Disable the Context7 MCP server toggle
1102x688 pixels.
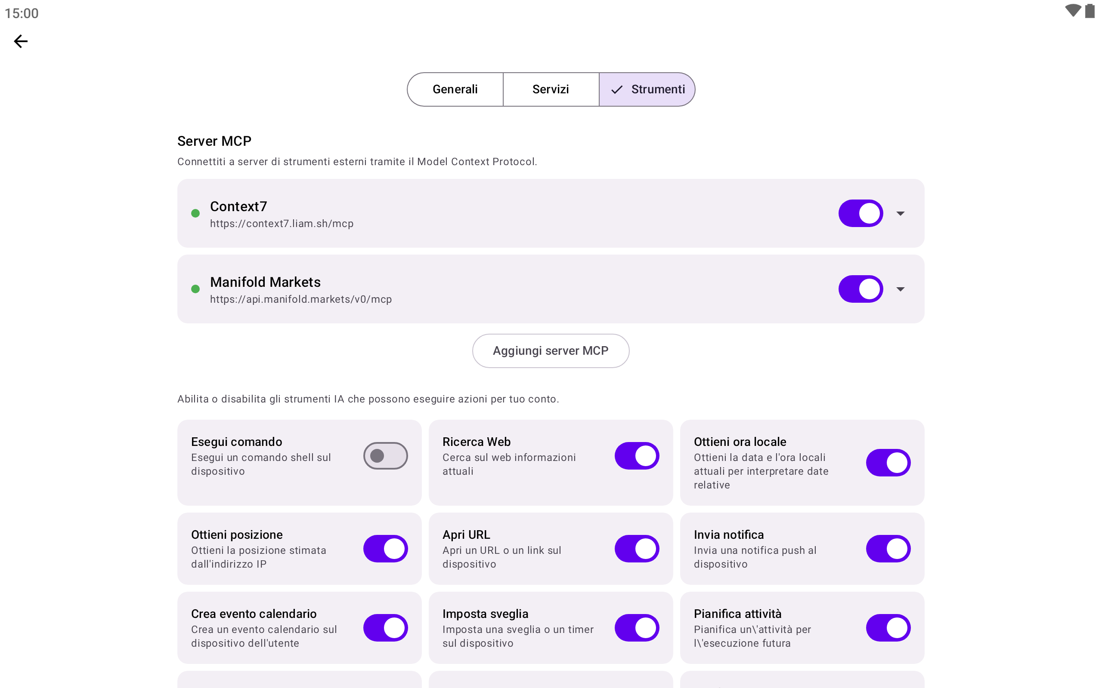tap(860, 213)
